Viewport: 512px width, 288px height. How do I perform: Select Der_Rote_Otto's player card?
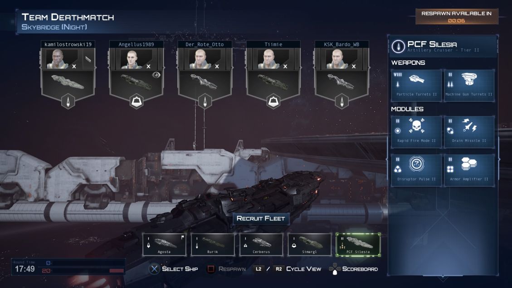coord(205,74)
